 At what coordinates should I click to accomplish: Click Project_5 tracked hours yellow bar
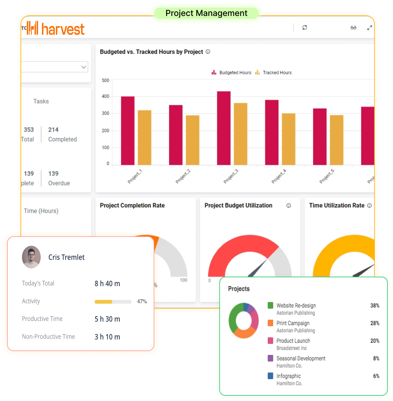point(337,140)
